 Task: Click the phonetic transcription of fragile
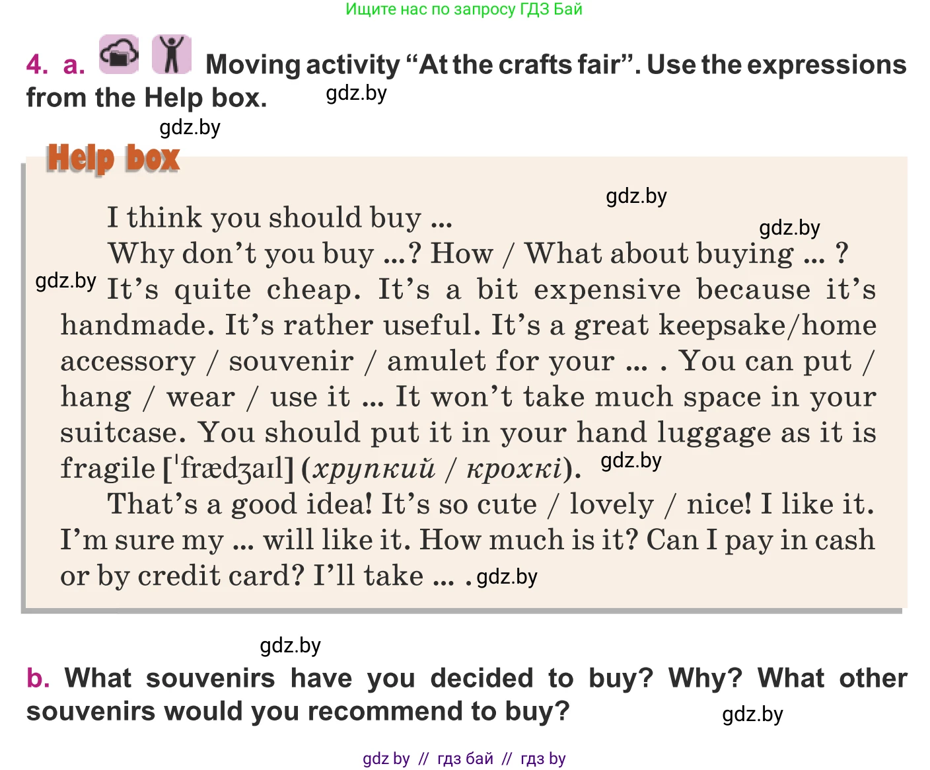point(228,469)
